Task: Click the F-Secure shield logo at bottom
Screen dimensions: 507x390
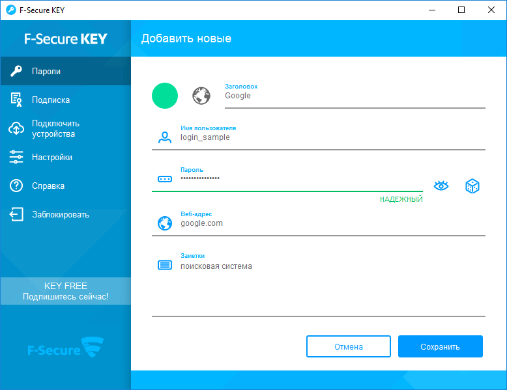Action: pos(66,347)
